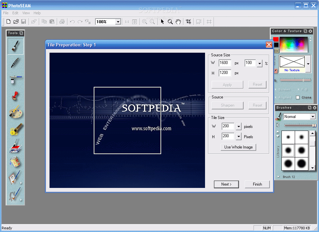Click the source height 1200 field

point(225,73)
